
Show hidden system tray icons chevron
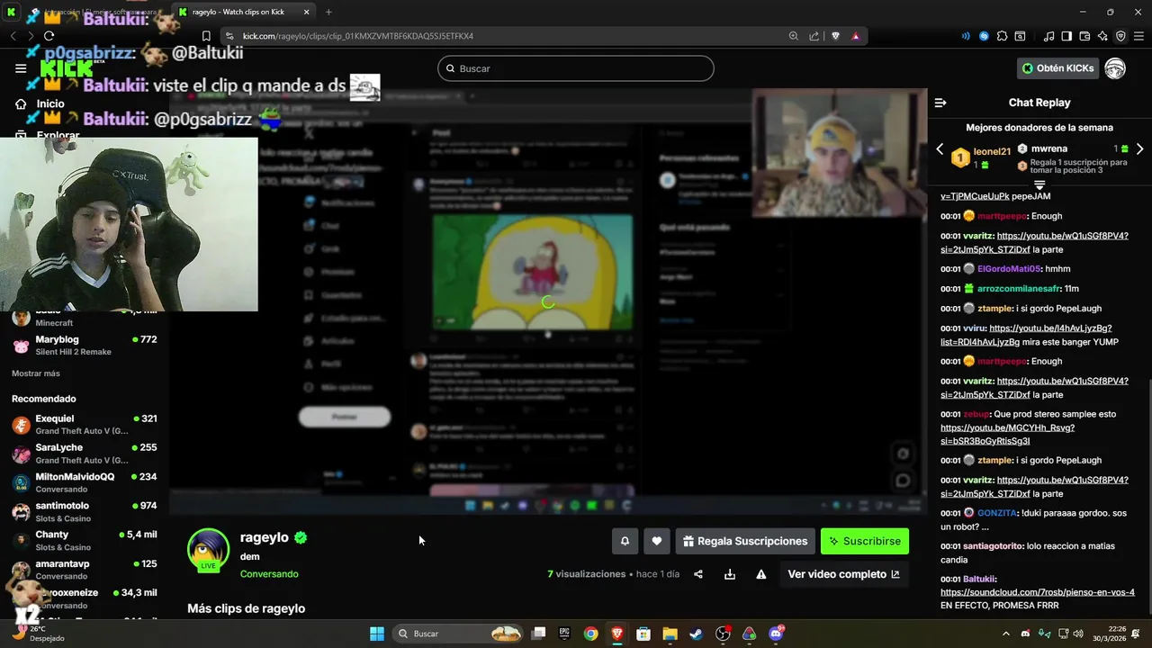(1007, 634)
